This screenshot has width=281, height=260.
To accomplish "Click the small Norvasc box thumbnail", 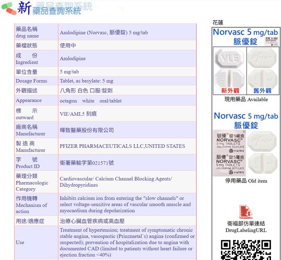I will pyautogui.click(x=272, y=41).
